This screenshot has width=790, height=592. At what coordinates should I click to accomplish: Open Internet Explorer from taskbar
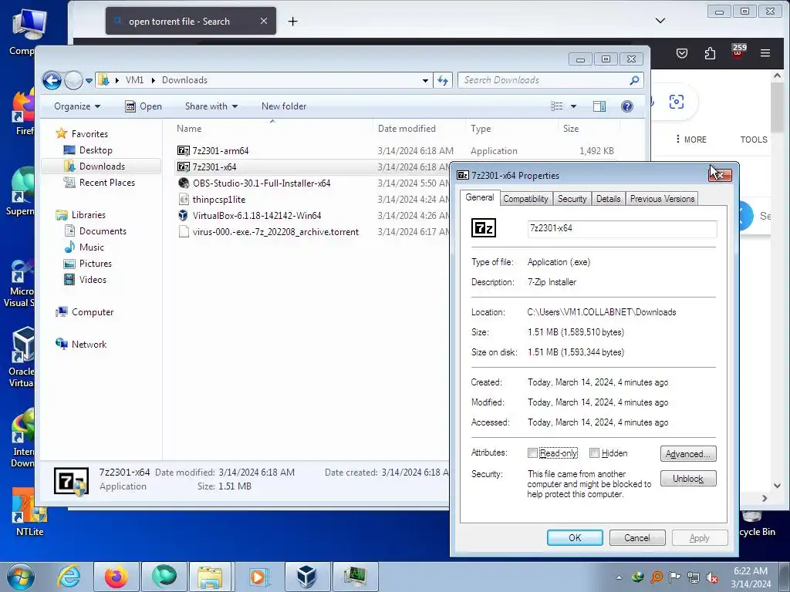(69, 577)
